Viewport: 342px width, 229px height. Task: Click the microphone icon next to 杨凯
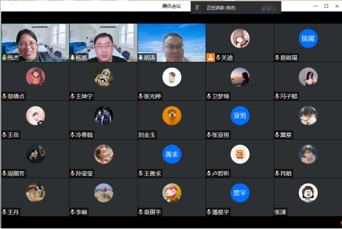[73, 58]
